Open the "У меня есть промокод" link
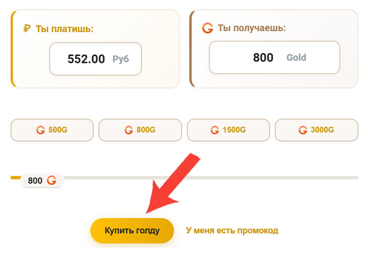 click(x=232, y=230)
